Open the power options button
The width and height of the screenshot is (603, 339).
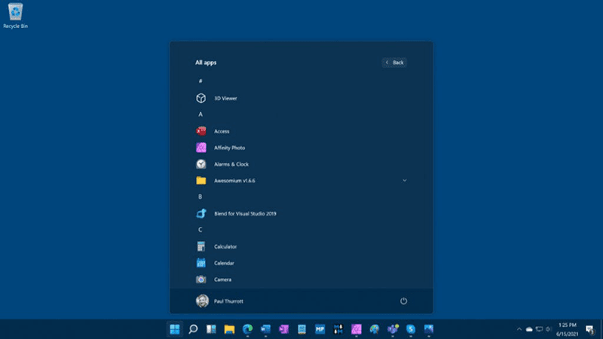pyautogui.click(x=403, y=301)
